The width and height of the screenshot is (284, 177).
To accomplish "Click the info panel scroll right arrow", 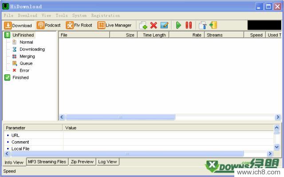I will 270,154.
